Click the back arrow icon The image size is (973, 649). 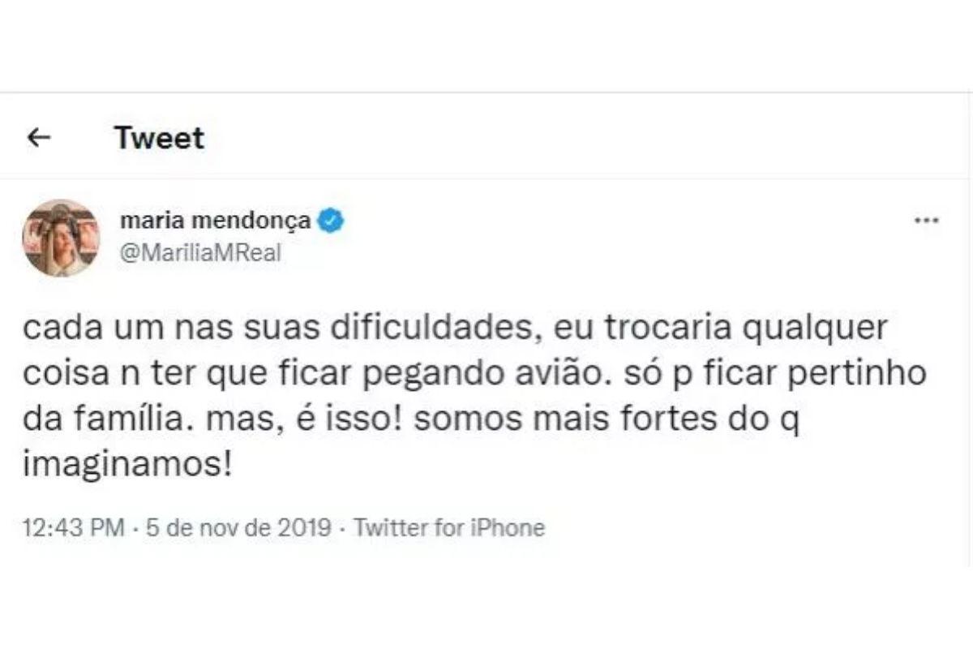point(39,138)
